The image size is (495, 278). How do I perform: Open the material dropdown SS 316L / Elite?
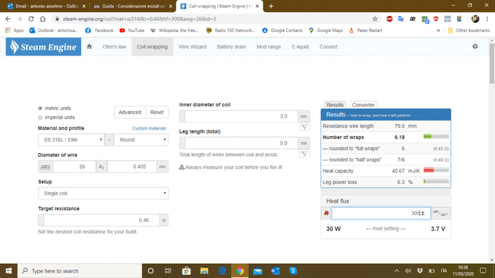coord(71,140)
